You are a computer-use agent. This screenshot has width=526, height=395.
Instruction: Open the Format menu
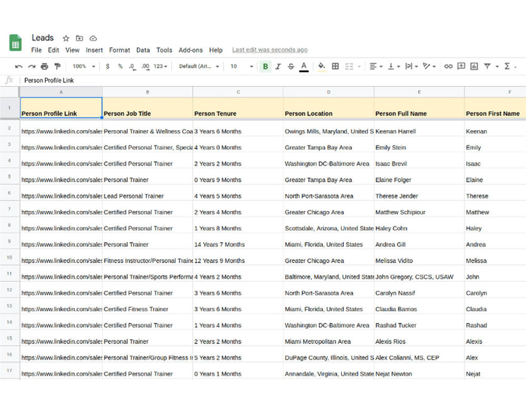[119, 50]
